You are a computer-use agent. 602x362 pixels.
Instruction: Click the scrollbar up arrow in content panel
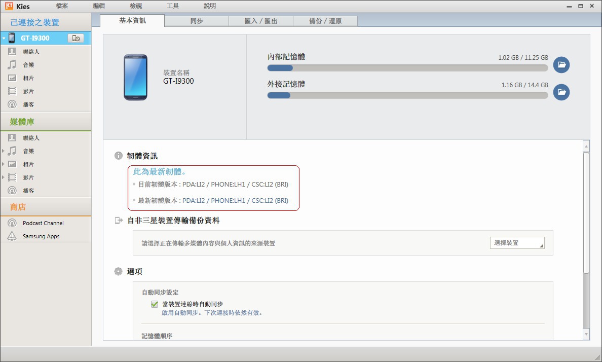pyautogui.click(x=586, y=146)
